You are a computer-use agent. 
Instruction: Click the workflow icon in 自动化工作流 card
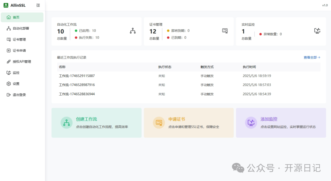coord(133,31)
